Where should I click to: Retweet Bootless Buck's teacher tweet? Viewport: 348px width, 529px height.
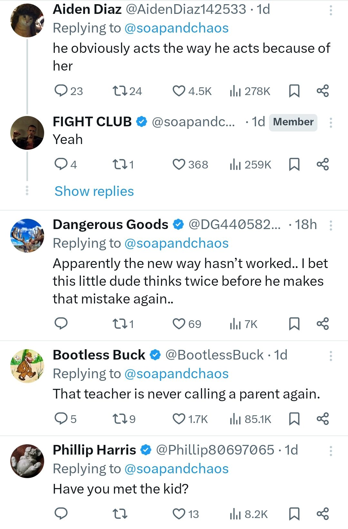pyautogui.click(x=120, y=419)
